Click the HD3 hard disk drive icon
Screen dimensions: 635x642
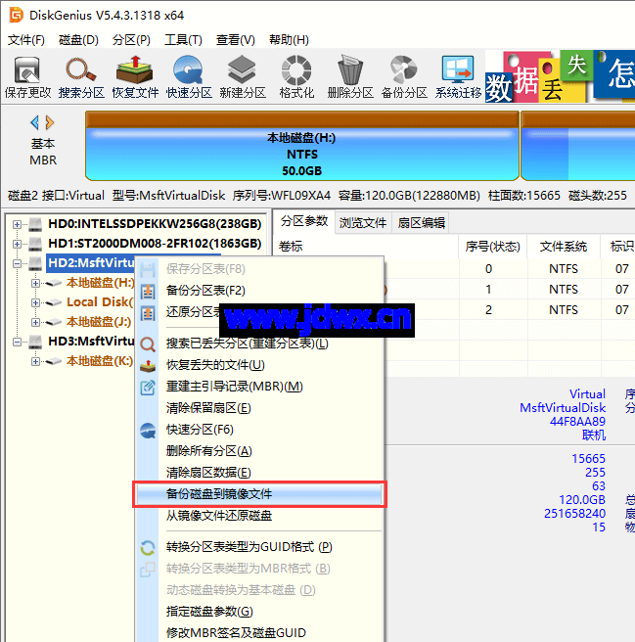[35, 341]
